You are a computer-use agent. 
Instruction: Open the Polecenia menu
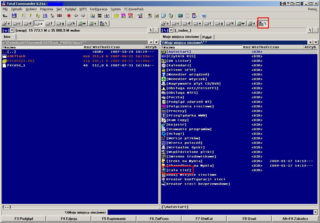coord(47,9)
